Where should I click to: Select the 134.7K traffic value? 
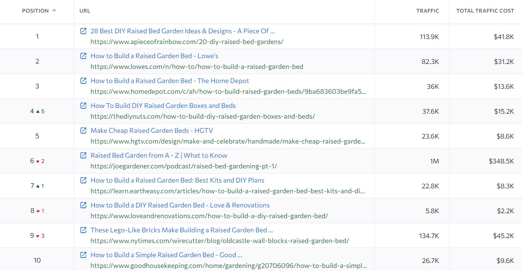point(429,236)
